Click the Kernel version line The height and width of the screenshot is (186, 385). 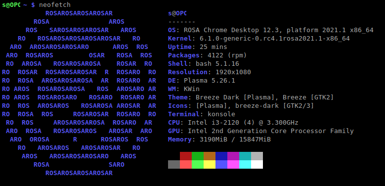pyautogui.click(x=259, y=39)
